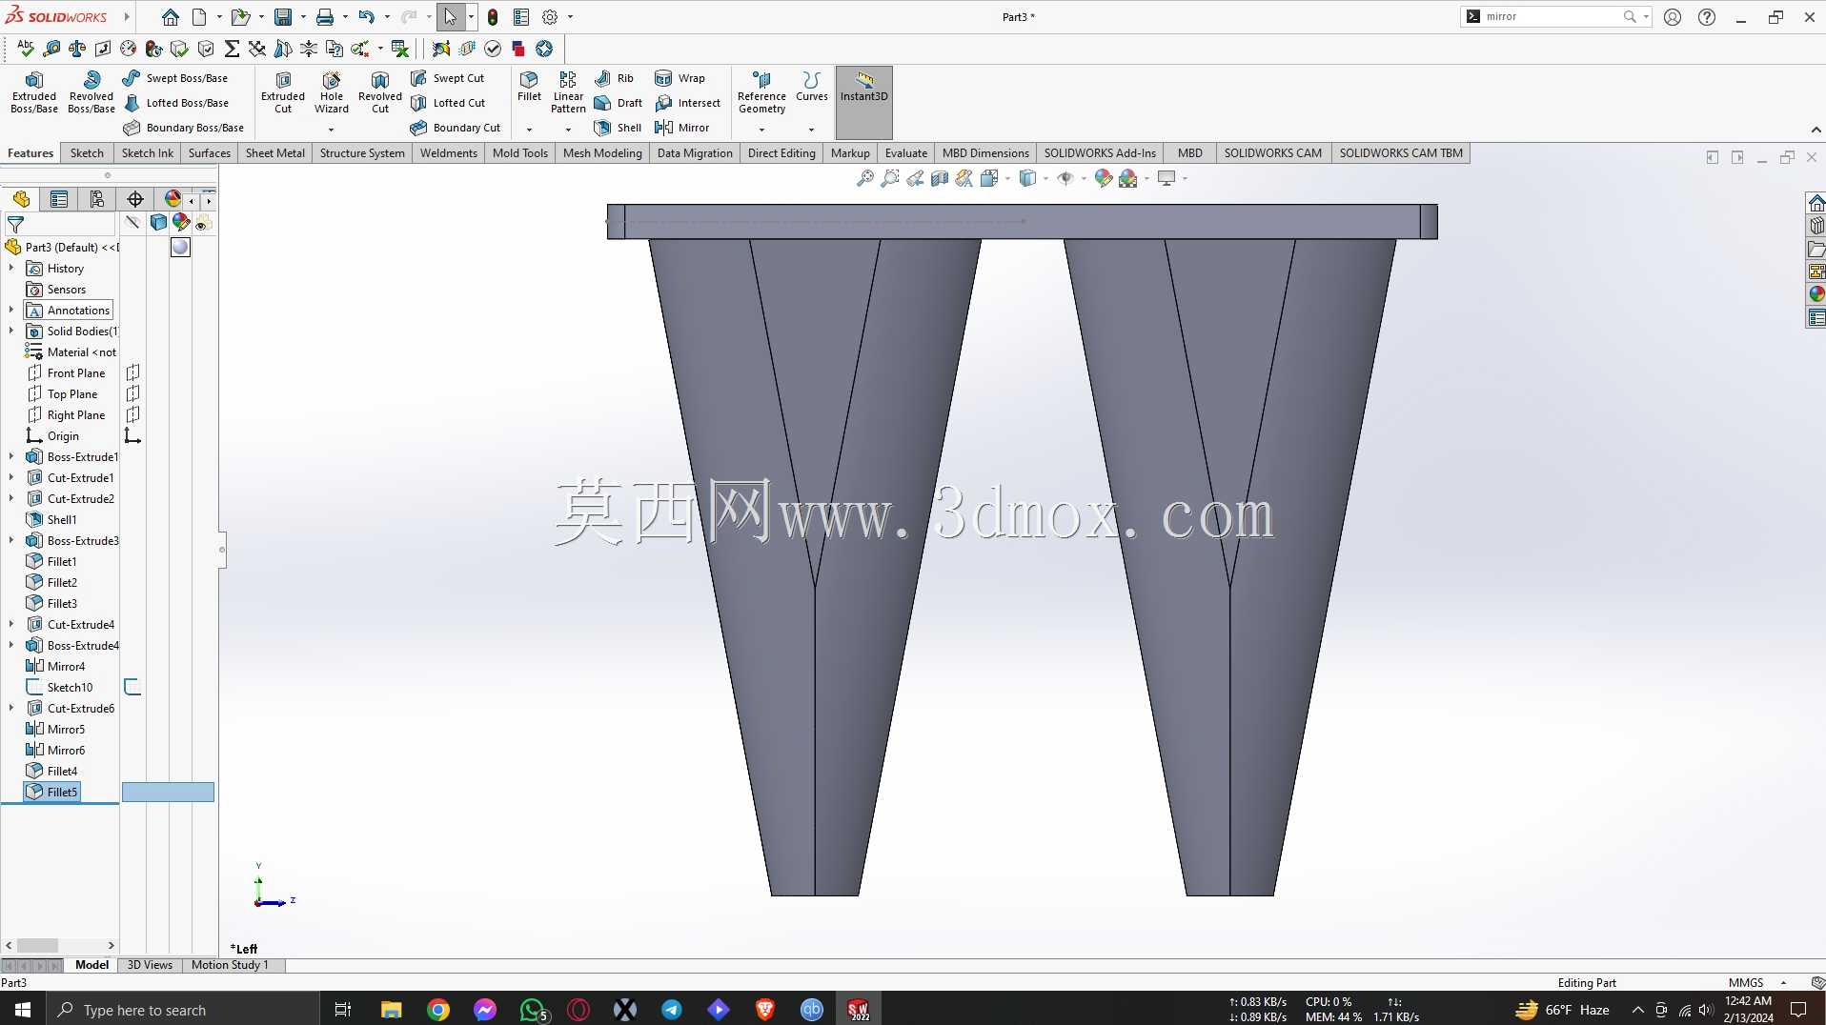Open the Hide/Show Items dropdown arrow
Screen dimensions: 1826x1025
click(1084, 178)
